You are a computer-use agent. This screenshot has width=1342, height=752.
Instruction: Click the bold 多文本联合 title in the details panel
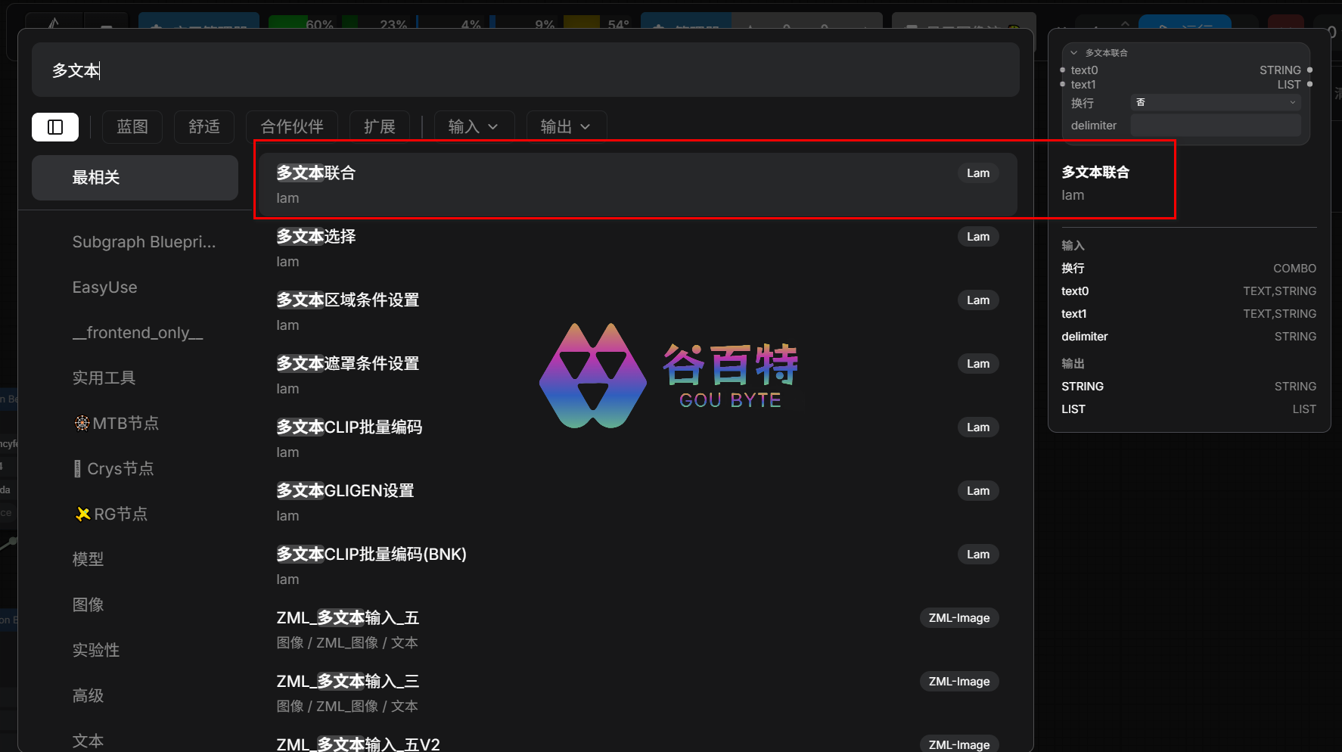[1095, 172]
